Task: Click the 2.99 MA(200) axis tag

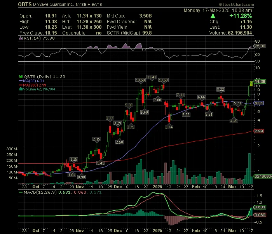Action: point(259,131)
